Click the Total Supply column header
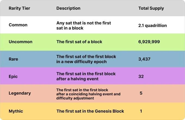This screenshot has width=185, height=120. [x=151, y=8]
